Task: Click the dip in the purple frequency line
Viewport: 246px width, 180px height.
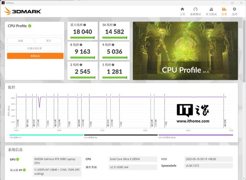Action: [40, 102]
